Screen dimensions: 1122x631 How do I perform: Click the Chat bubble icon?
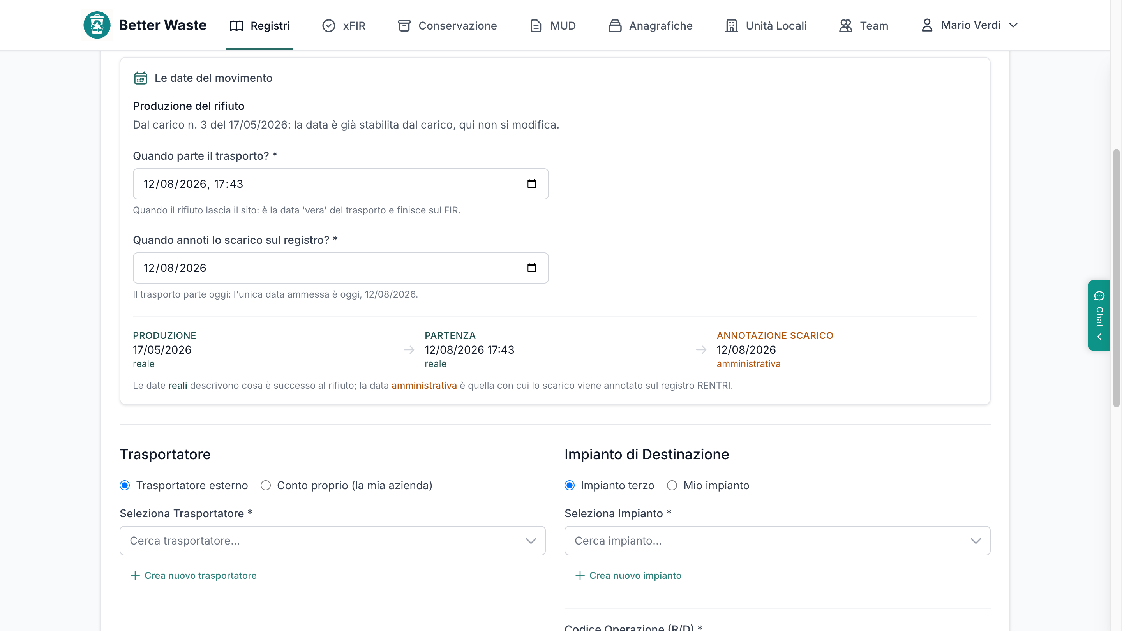coord(1099,296)
